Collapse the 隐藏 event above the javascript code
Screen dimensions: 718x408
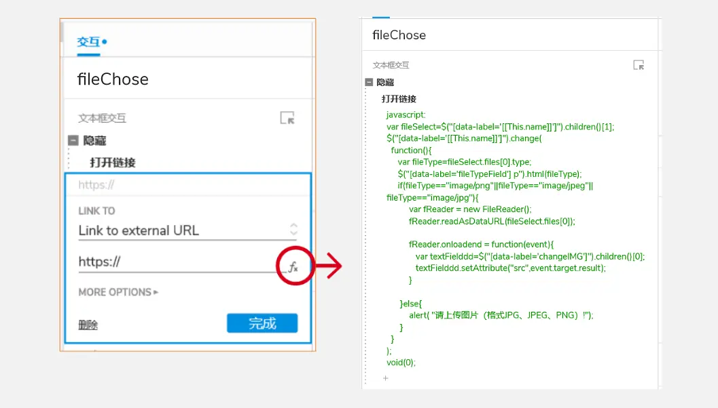368,82
